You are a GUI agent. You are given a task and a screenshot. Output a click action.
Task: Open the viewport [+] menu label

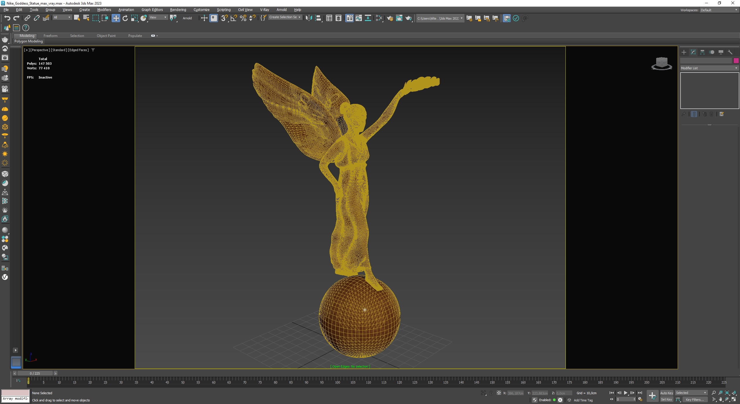[x=27, y=50]
